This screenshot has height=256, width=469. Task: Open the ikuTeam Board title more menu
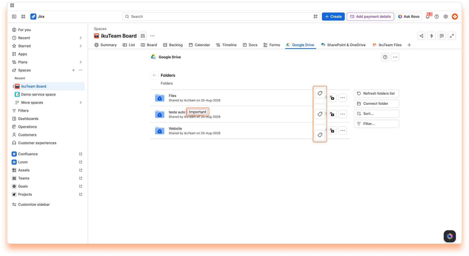(x=152, y=36)
